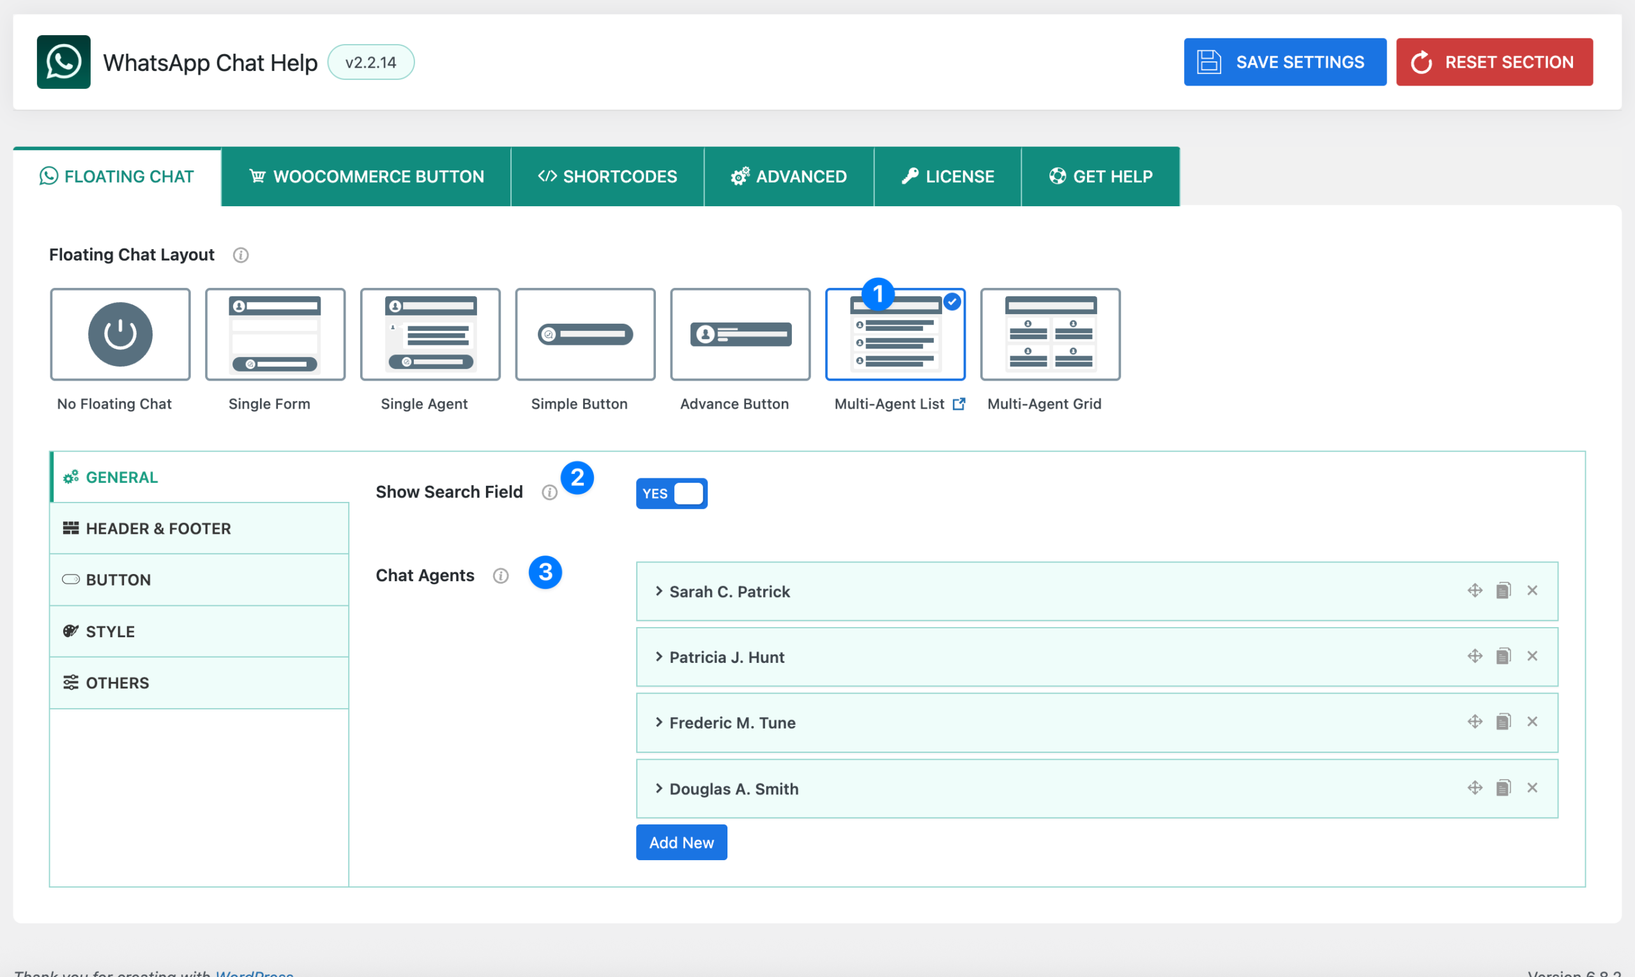Viewport: 1635px width, 977px height.
Task: Switch to the WooCommerce Button tab
Action: [366, 176]
